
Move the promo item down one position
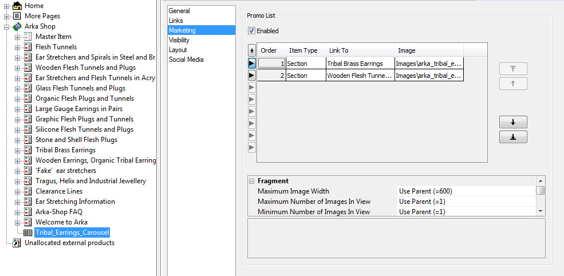point(513,122)
